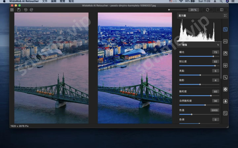Open the adjustments sliders panel icon
The width and height of the screenshot is (238, 148).
coord(225,29)
